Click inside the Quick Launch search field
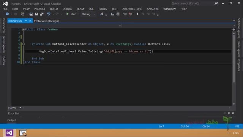The height and width of the screenshot is (137, 243). 192,3
